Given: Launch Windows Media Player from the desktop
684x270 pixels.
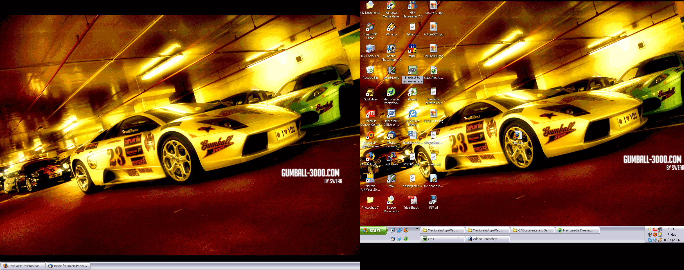Looking at the screenshot, I should (391, 9).
